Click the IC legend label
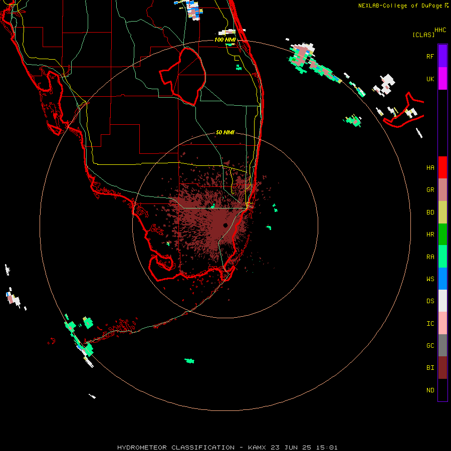 tap(430, 324)
